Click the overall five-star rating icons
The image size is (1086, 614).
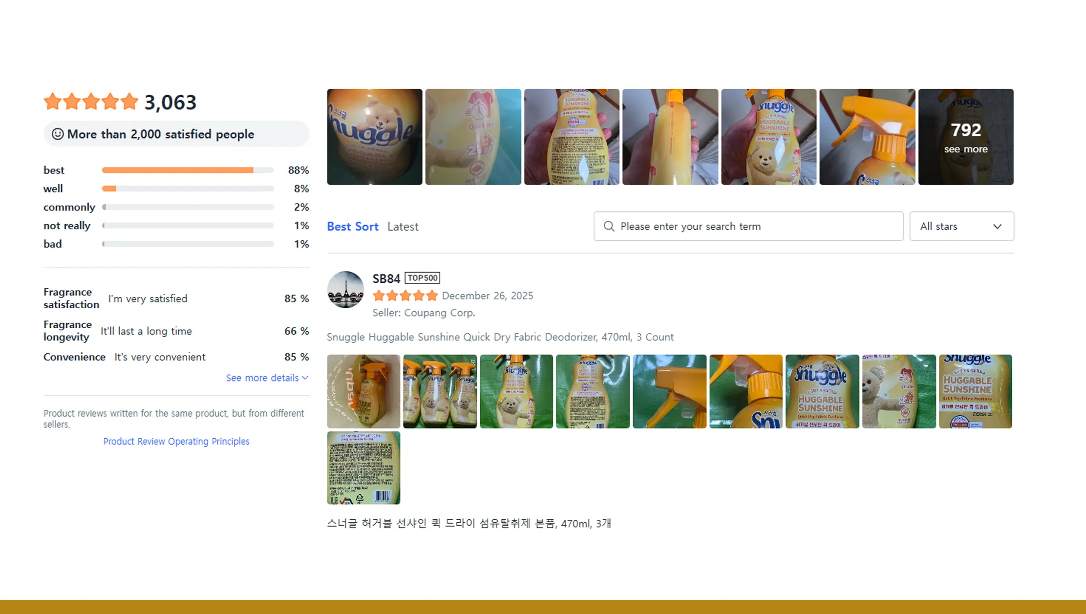click(x=91, y=102)
